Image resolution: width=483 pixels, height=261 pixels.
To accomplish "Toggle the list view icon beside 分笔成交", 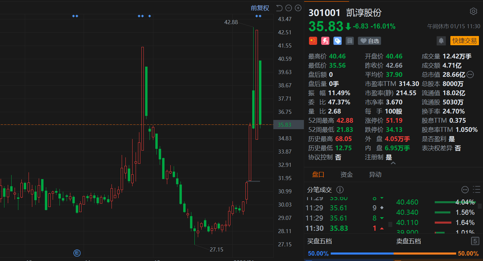I will coord(477,190).
